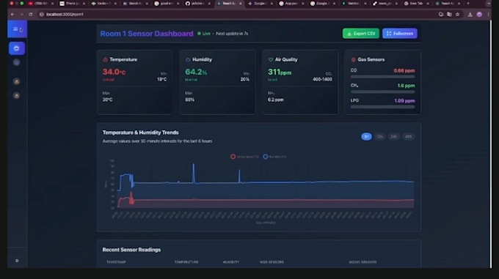
Task: Select the 48h time range
Action: pyautogui.click(x=408, y=136)
